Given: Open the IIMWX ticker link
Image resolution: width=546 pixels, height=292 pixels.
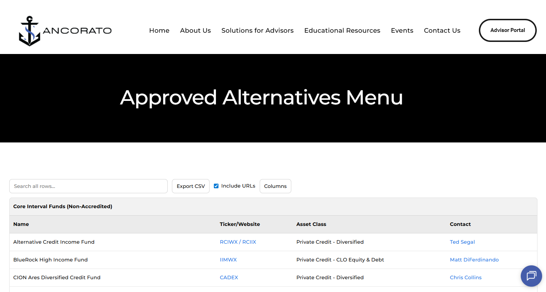Looking at the screenshot, I should pyautogui.click(x=228, y=260).
